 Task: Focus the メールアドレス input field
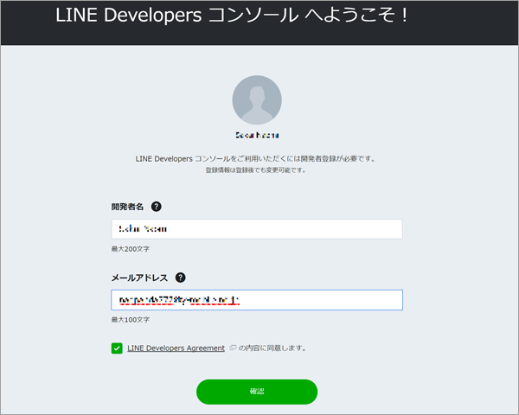[257, 300]
